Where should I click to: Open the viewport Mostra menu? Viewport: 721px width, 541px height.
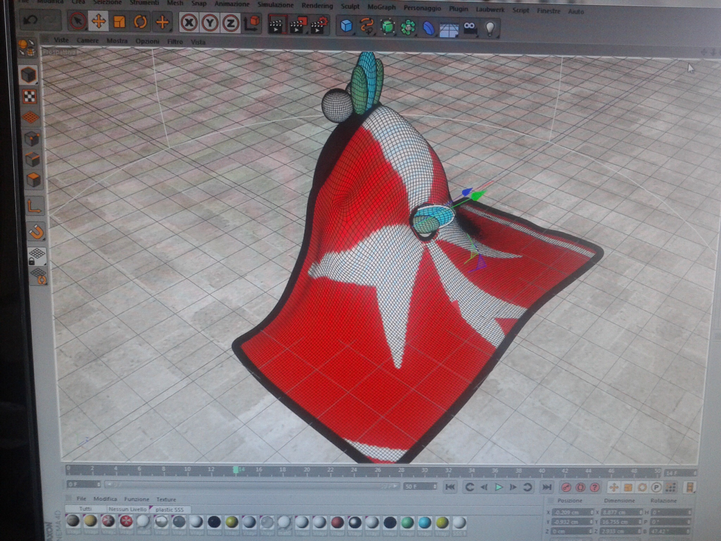(x=117, y=41)
